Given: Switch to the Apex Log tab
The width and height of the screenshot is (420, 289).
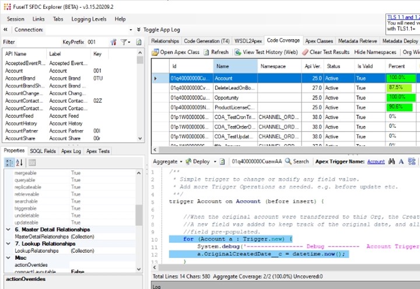Looking at the screenshot, I should (71, 151).
